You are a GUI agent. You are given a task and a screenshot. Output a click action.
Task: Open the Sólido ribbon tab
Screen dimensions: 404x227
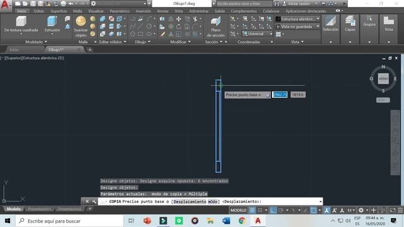point(39,11)
